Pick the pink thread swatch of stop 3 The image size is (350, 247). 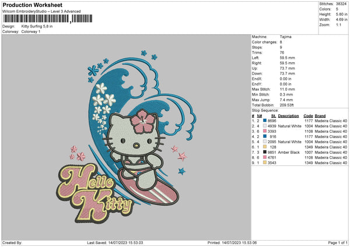coord(265,130)
